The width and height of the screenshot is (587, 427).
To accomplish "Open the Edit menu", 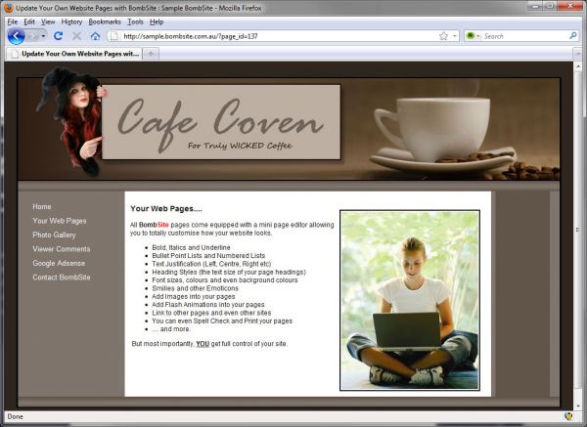I will 29,21.
